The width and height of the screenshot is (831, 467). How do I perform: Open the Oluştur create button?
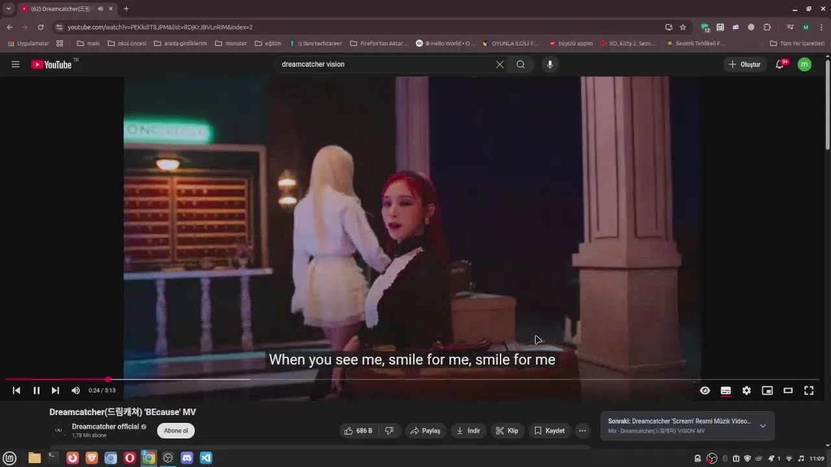(x=744, y=64)
